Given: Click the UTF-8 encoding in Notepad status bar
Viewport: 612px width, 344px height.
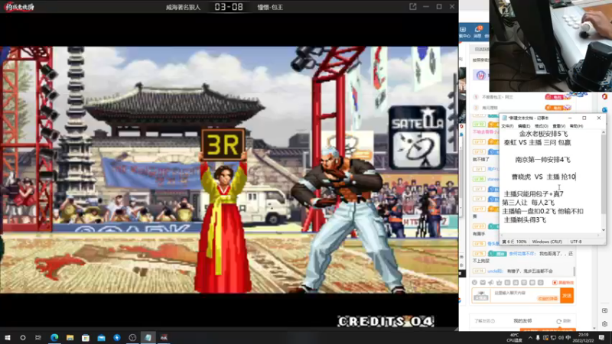Looking at the screenshot, I should click(576, 242).
